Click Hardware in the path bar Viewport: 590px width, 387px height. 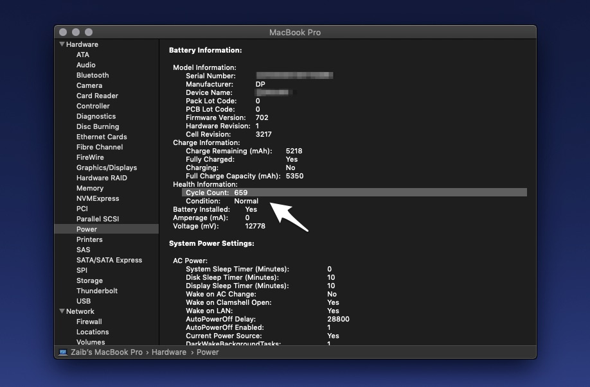coord(169,352)
